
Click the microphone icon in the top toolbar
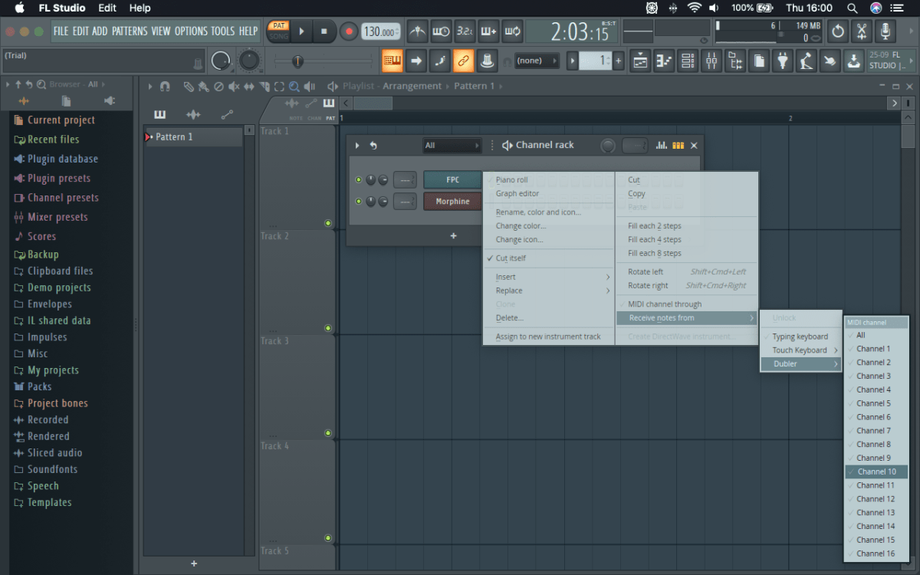(886, 31)
